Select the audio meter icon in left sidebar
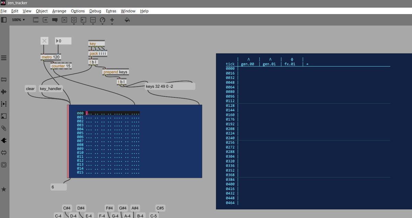This screenshot has width=412, height=218. [4, 91]
